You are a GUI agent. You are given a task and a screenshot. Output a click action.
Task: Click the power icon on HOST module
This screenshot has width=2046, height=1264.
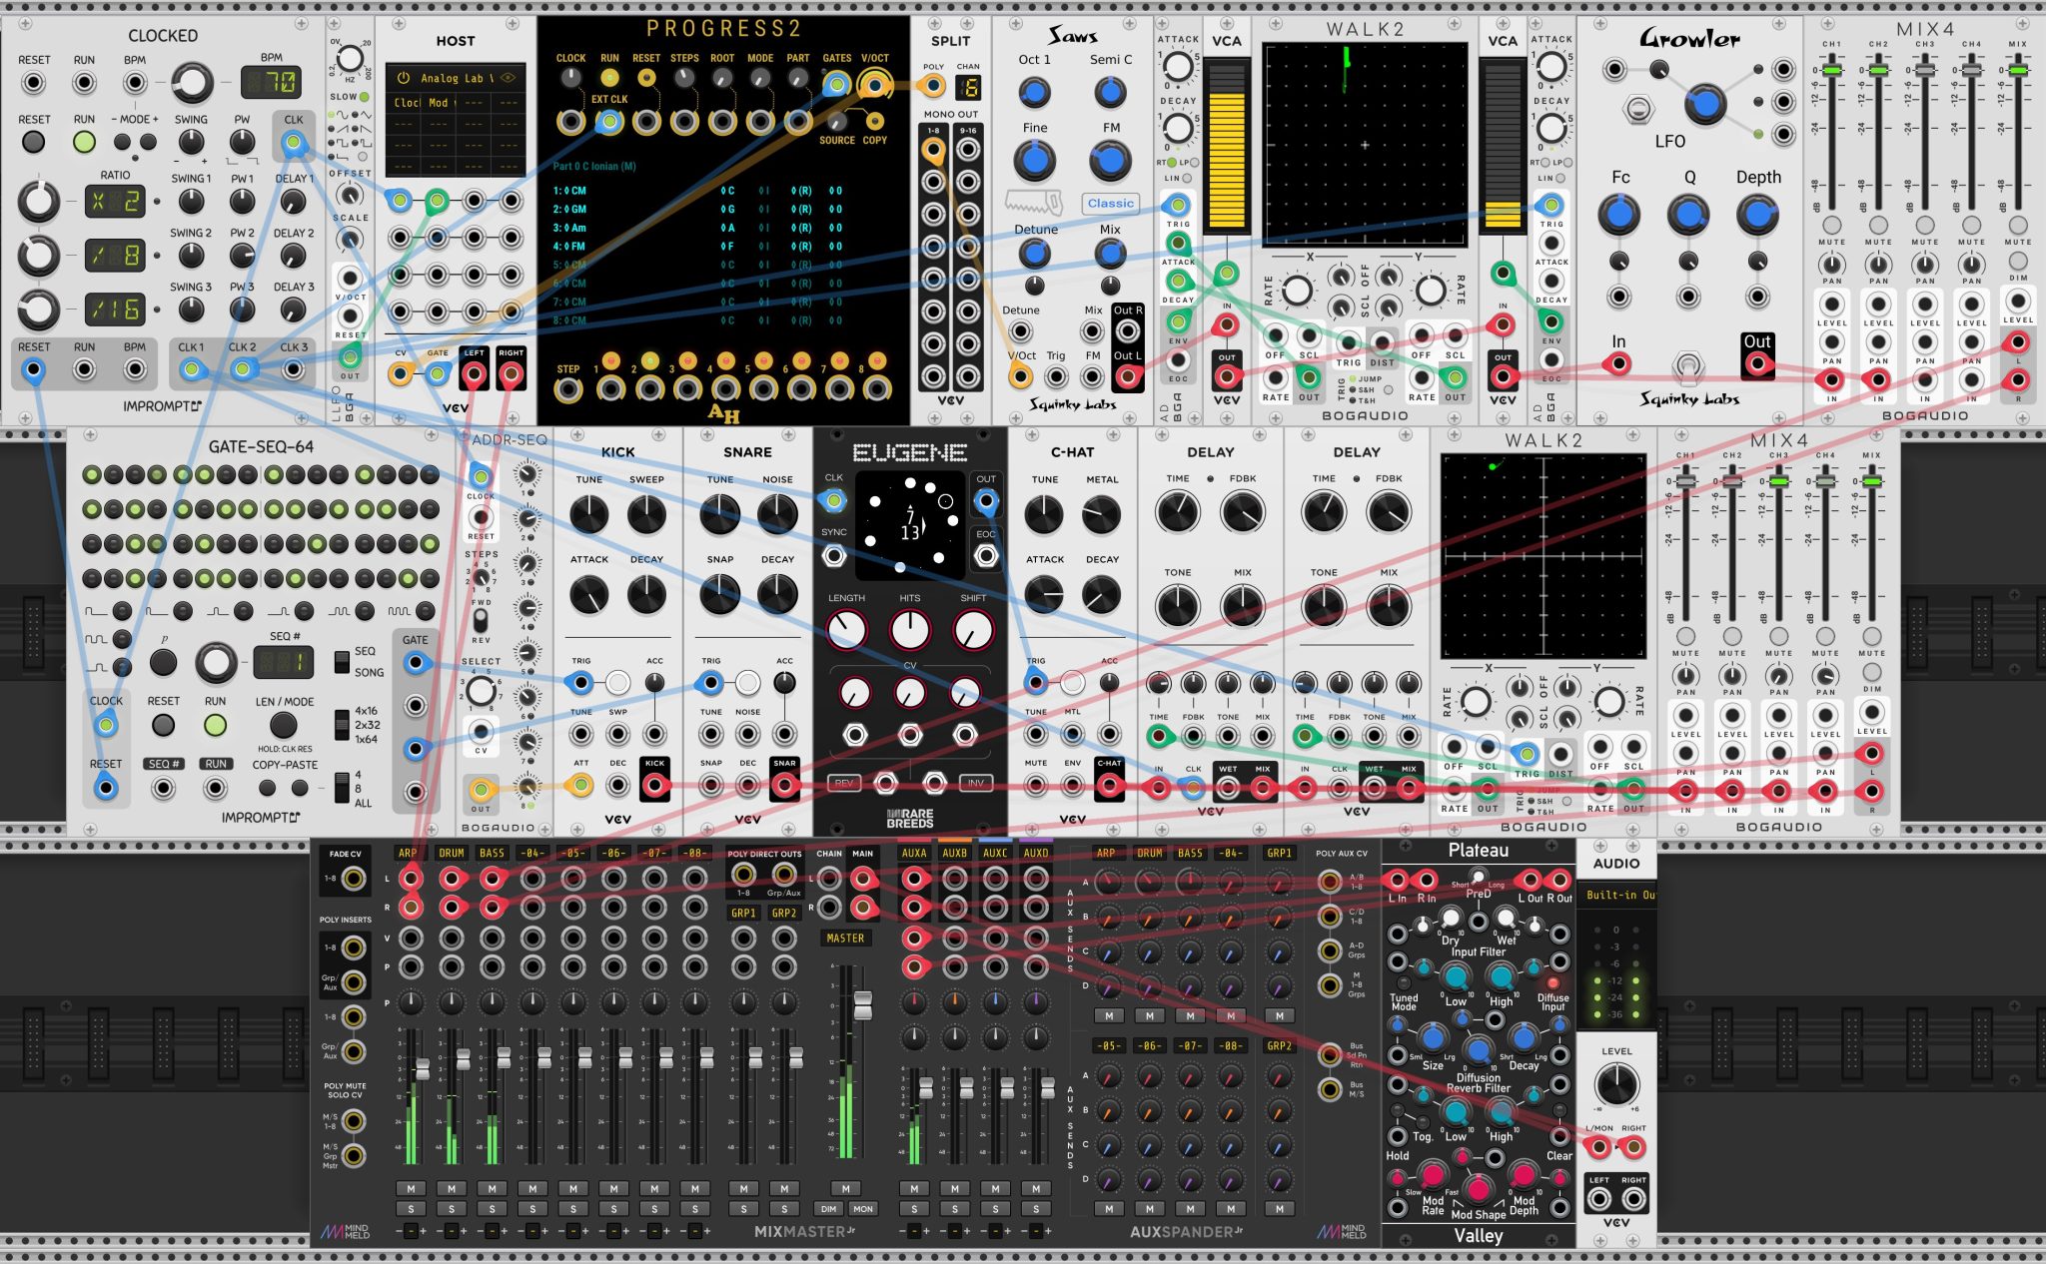pyautogui.click(x=404, y=78)
